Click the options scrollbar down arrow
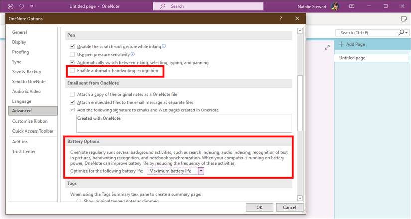The image size is (411, 219). [x=300, y=198]
